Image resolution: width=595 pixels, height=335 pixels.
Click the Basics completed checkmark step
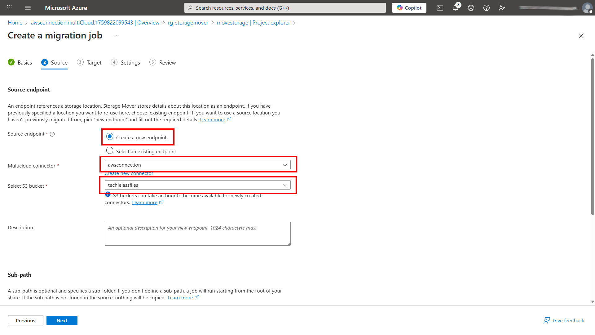click(20, 62)
